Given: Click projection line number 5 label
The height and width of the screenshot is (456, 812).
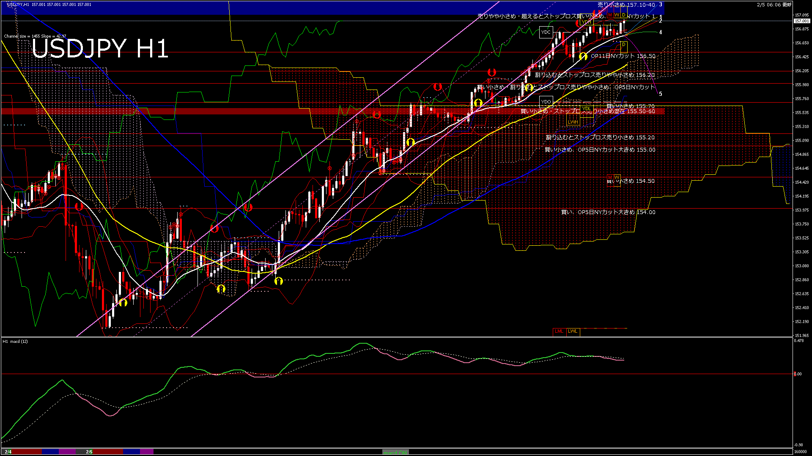Looking at the screenshot, I should [x=661, y=94].
